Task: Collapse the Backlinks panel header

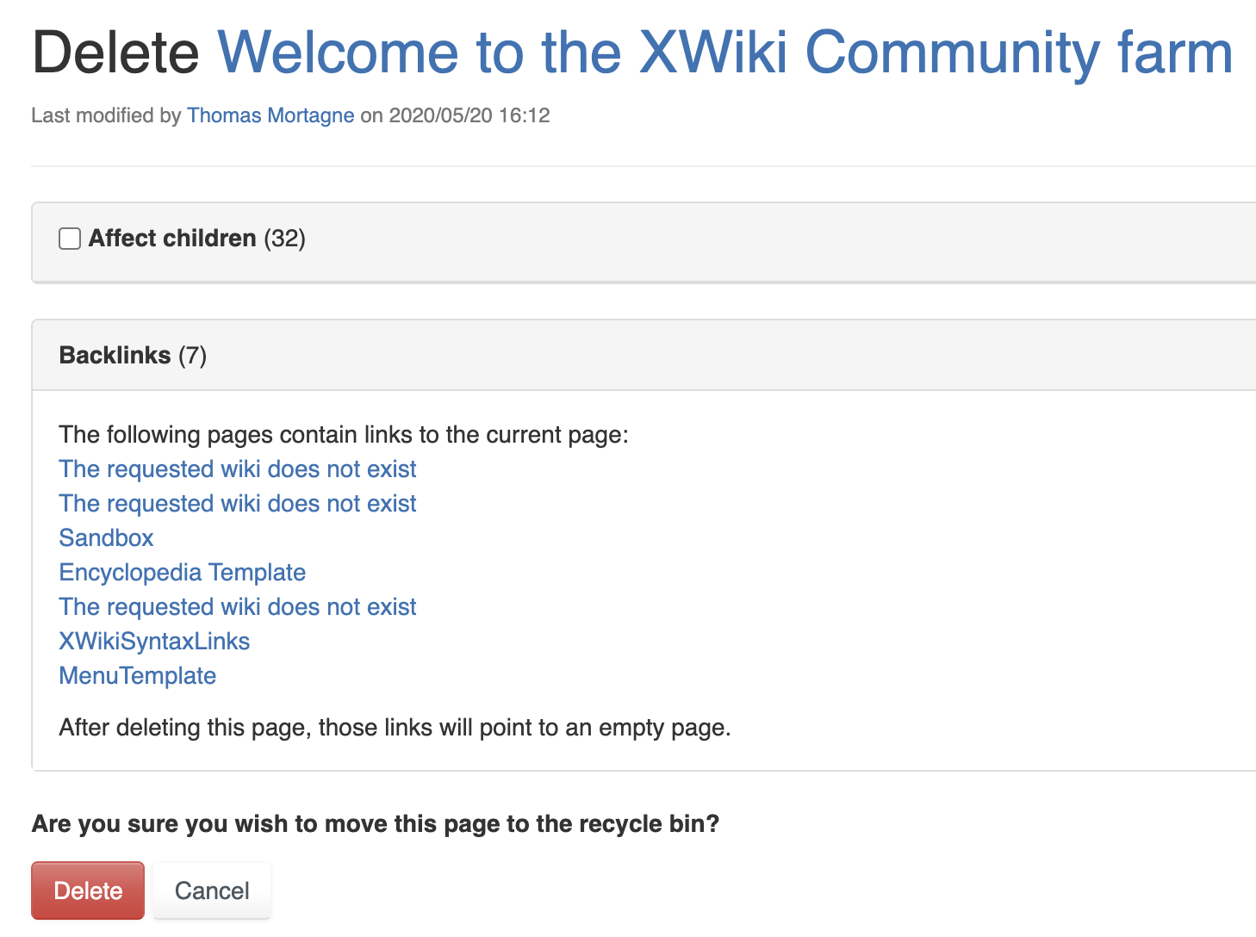Action: [x=644, y=355]
